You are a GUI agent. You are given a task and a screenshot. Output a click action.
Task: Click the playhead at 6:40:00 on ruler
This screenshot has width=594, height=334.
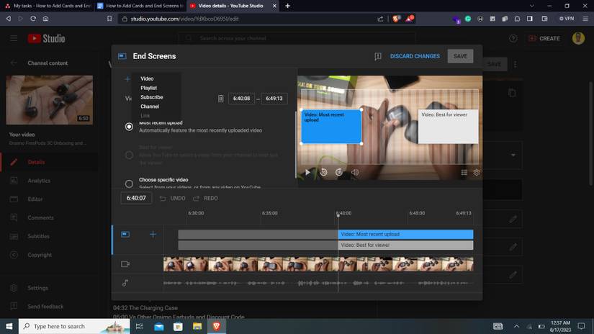tap(338, 215)
